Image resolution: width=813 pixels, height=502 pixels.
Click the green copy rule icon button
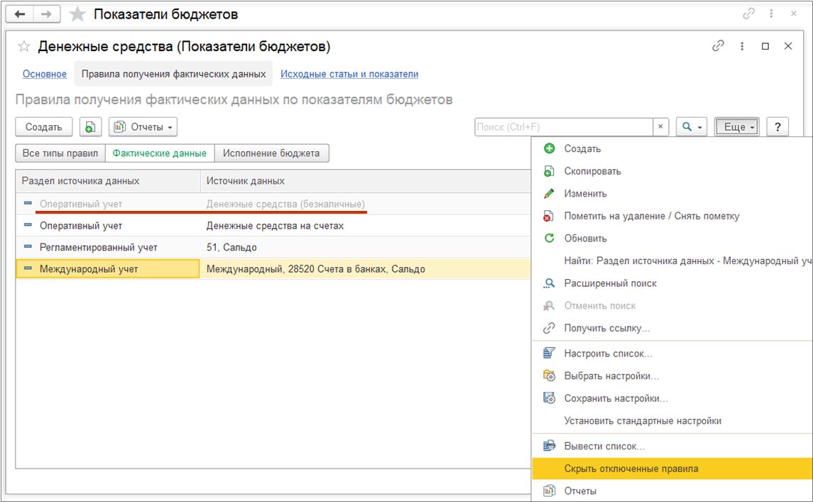(90, 127)
